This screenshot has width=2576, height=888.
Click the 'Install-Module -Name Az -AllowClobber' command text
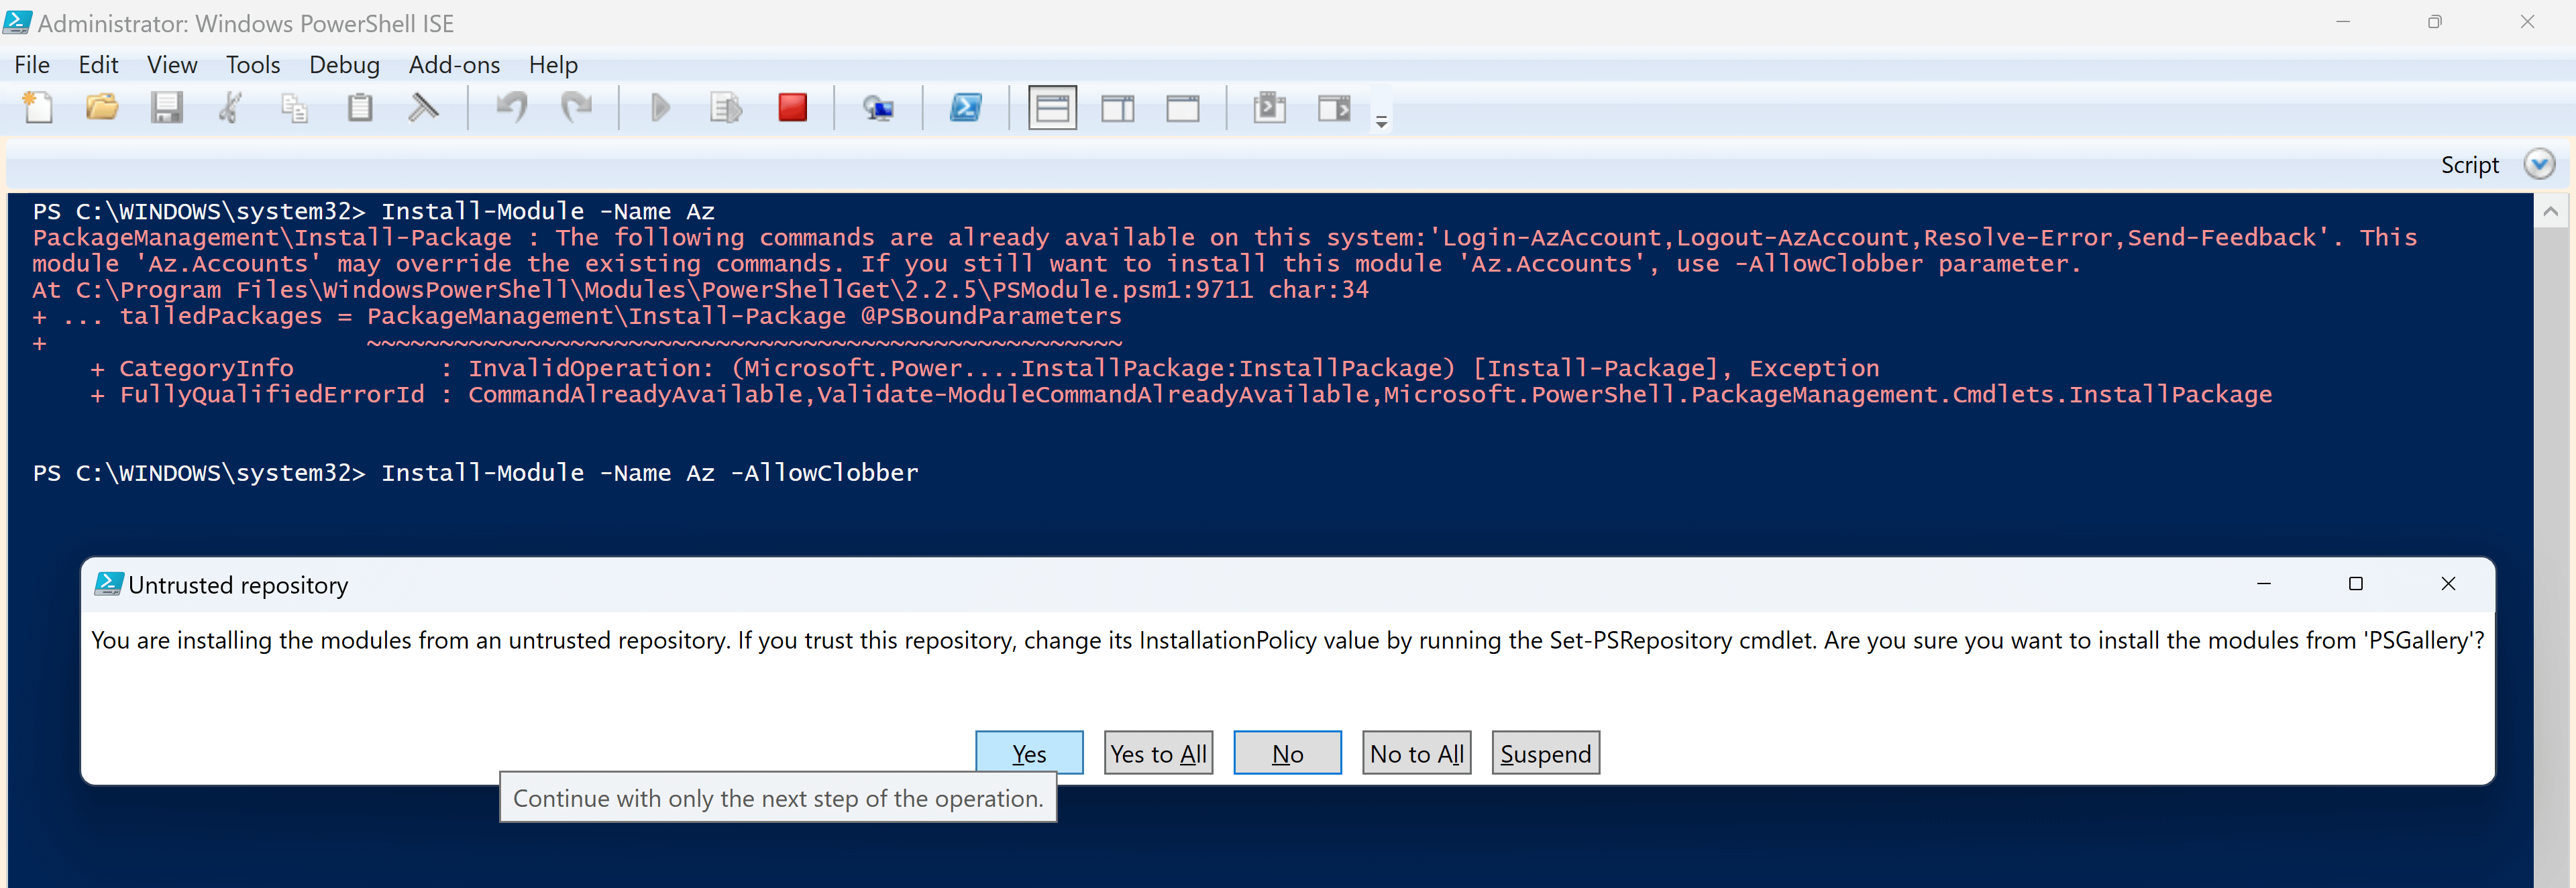(649, 472)
